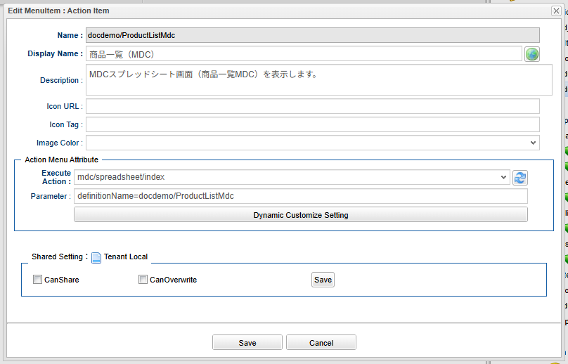Save the menu item at the bottom of the dialog

click(247, 343)
